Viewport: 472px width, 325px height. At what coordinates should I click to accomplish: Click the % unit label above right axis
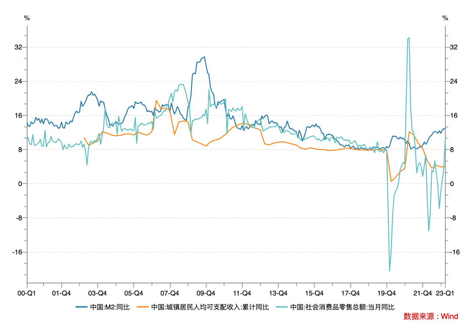445,18
